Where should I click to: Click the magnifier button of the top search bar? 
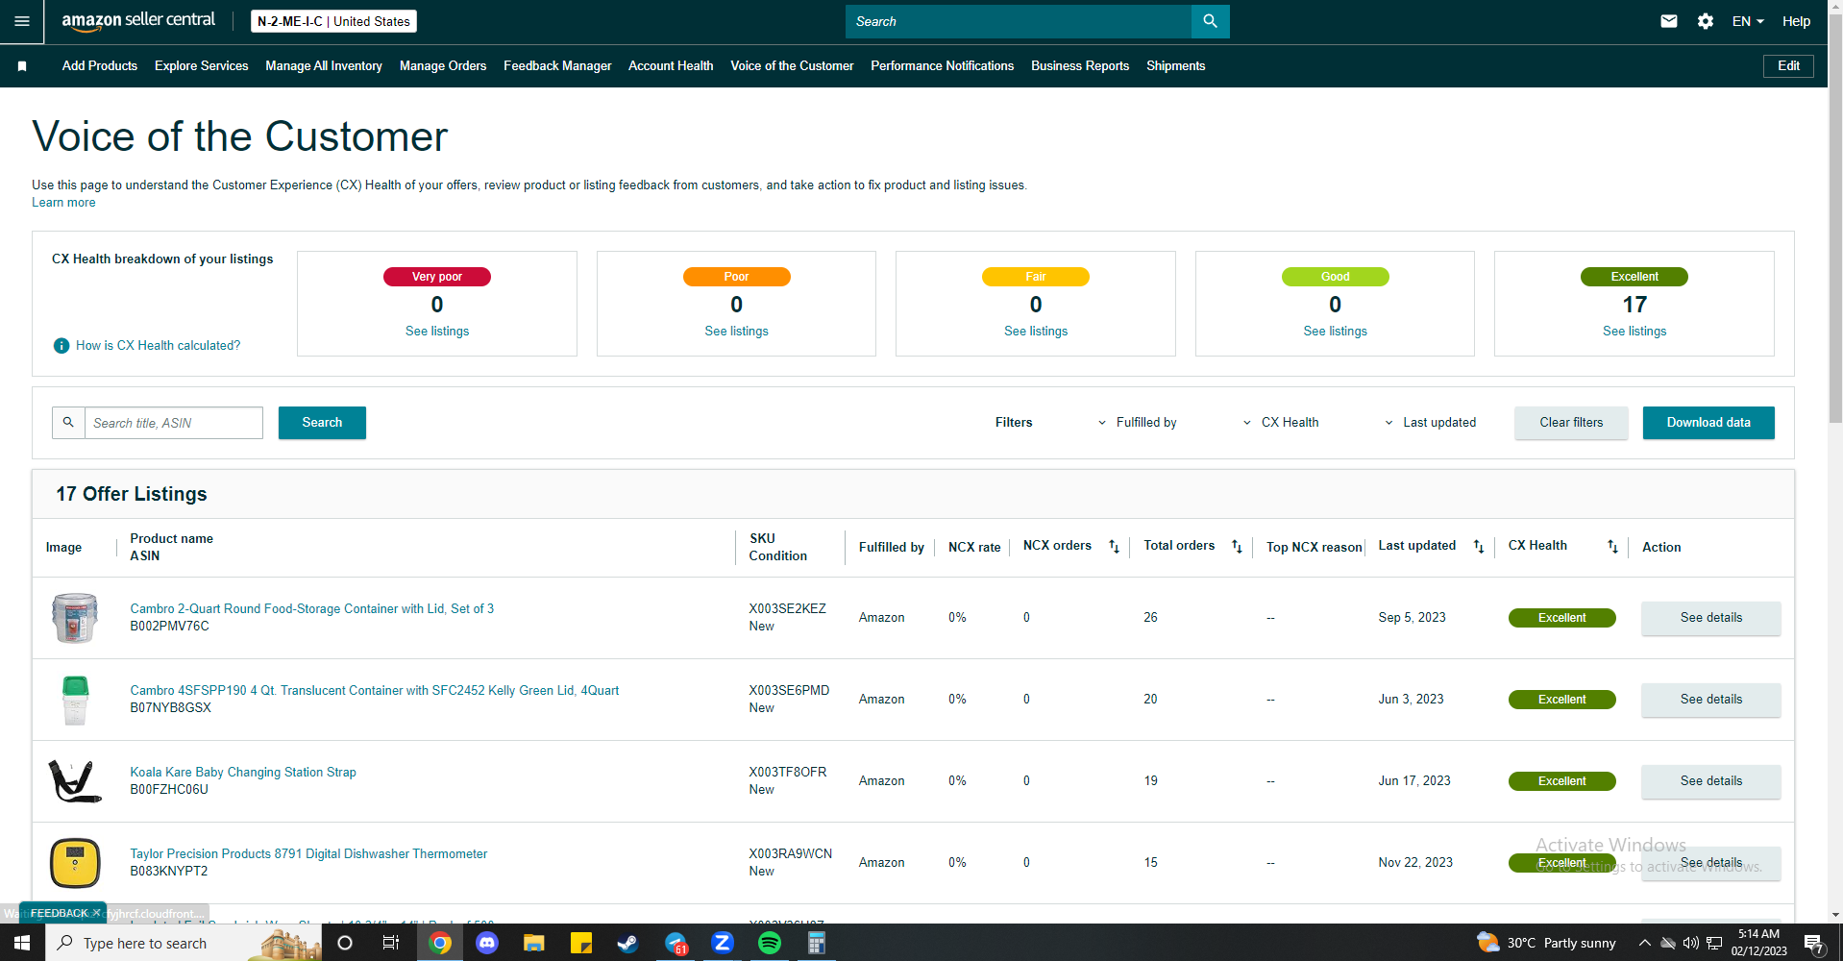click(1210, 21)
